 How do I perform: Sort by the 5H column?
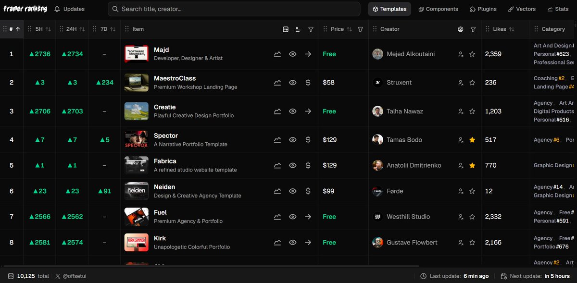49,29
